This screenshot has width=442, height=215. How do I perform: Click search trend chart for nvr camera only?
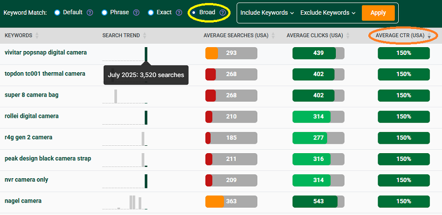pos(125,181)
